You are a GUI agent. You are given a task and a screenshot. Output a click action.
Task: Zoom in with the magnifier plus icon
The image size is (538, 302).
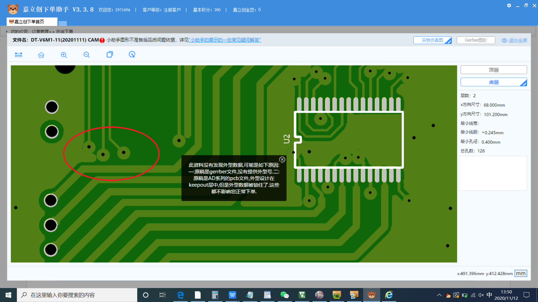[64, 55]
